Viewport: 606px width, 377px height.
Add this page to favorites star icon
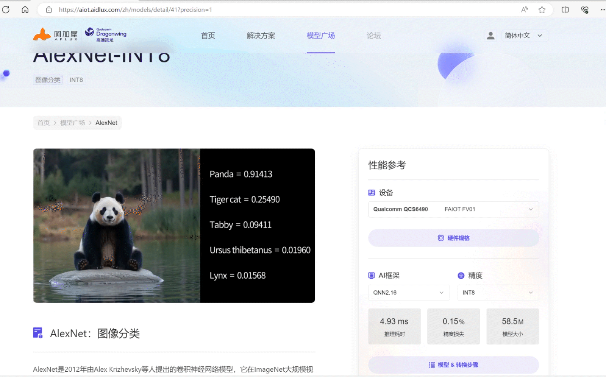point(542,9)
